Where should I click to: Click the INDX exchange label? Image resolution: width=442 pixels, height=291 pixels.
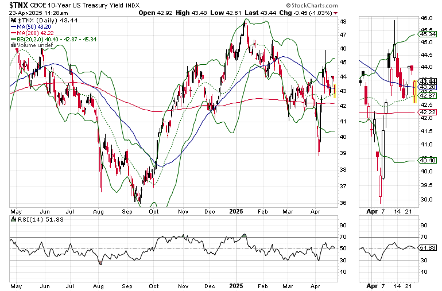tap(133, 5)
